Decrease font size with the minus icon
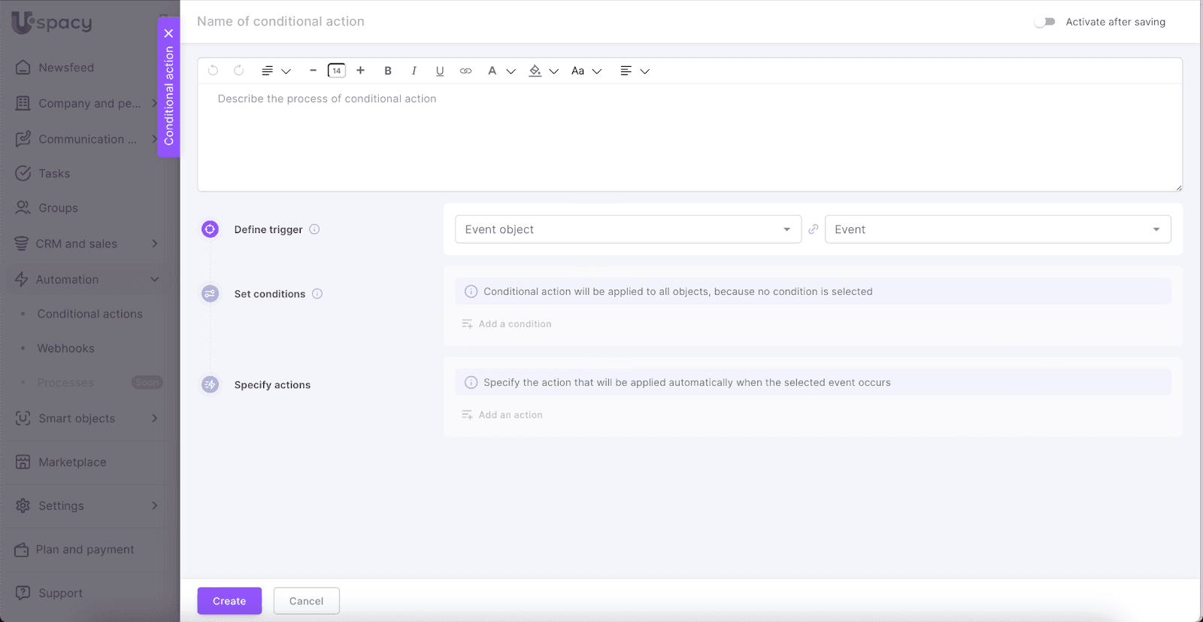Screen dimensions: 1203x622 [x=313, y=71]
